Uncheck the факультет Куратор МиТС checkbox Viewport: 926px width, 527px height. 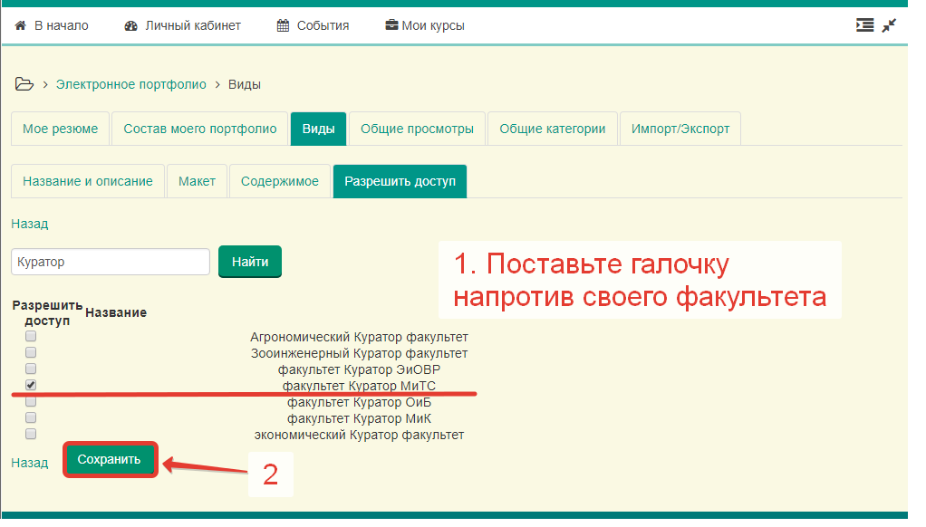(31, 386)
